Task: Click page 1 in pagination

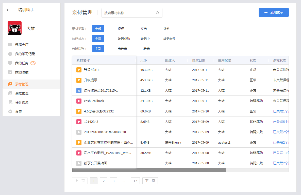Action: 94,181
